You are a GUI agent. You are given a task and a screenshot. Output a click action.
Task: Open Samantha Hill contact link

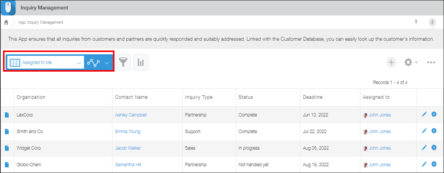(128, 165)
